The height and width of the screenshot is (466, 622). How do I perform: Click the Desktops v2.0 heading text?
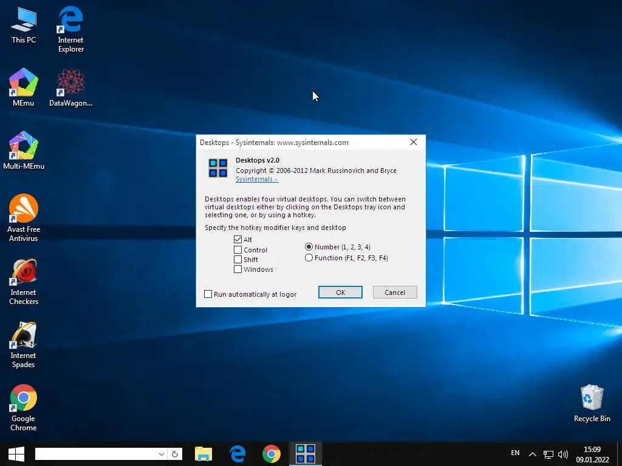(258, 160)
